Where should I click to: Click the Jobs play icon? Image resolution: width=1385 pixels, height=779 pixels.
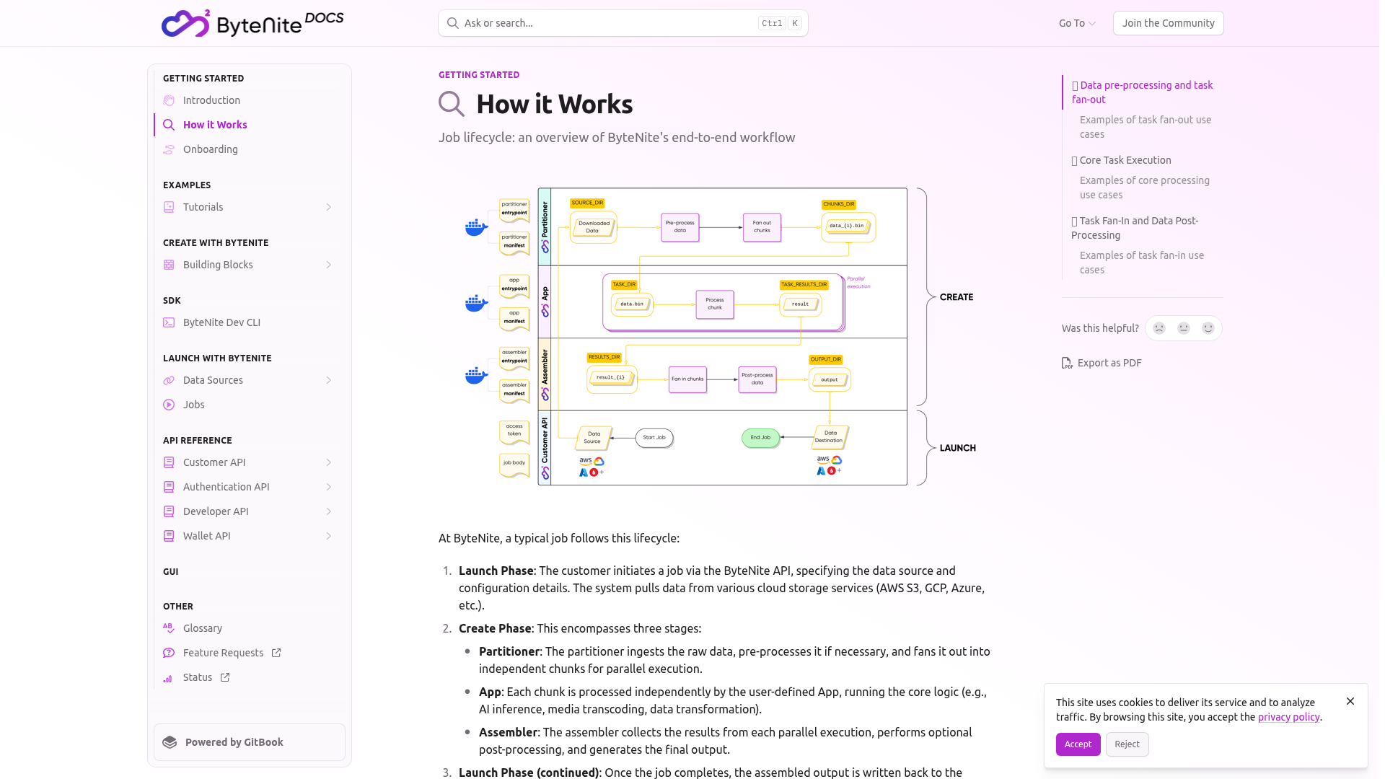point(169,405)
